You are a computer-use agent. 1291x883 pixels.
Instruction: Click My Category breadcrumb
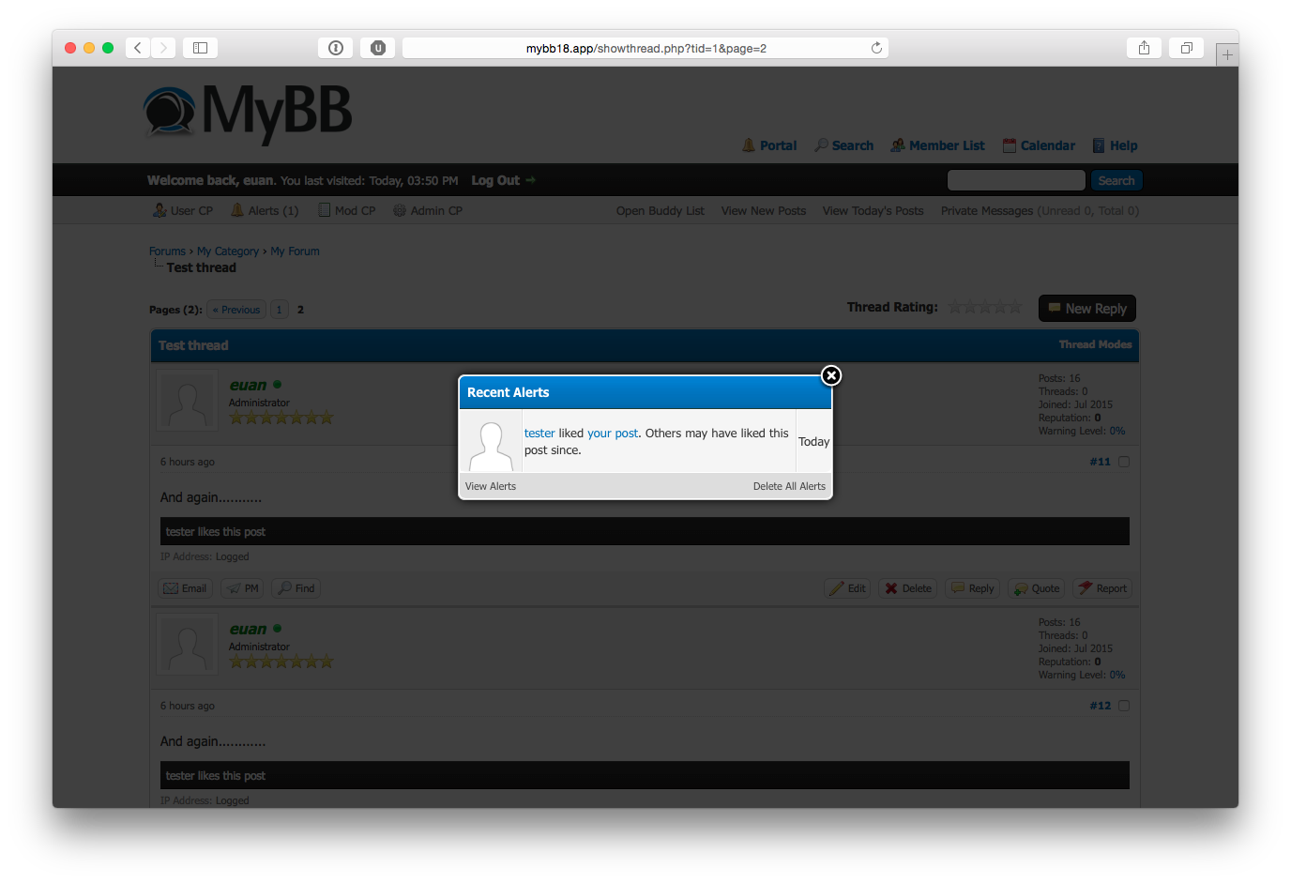pyautogui.click(x=228, y=251)
